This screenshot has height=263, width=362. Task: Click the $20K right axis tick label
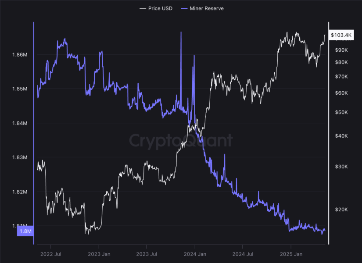coord(341,210)
